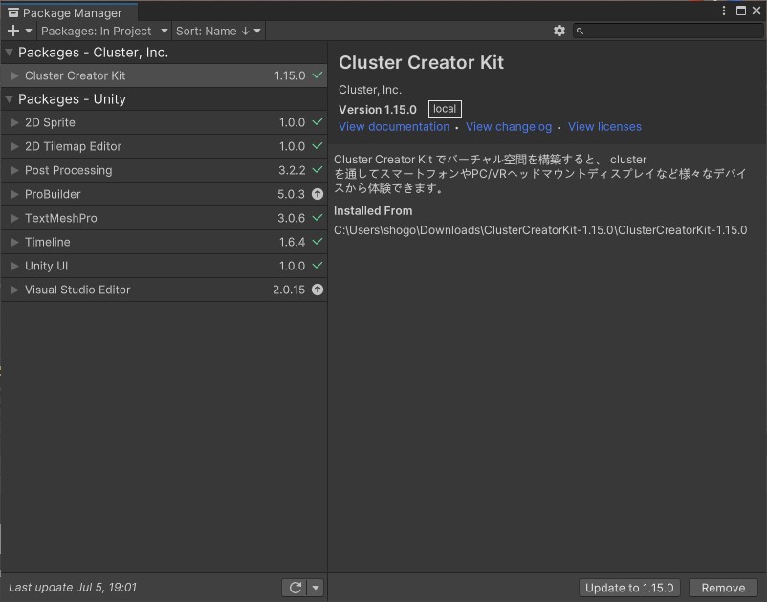
Task: Collapse the Packages - Cluster, Inc. group
Action: pyautogui.click(x=10, y=53)
